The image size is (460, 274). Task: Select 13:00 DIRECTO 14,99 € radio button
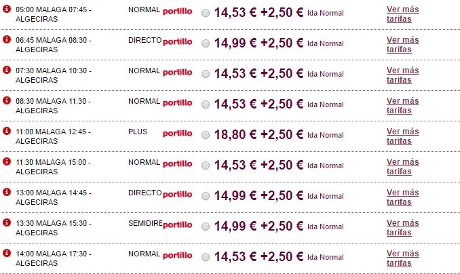[x=206, y=196]
